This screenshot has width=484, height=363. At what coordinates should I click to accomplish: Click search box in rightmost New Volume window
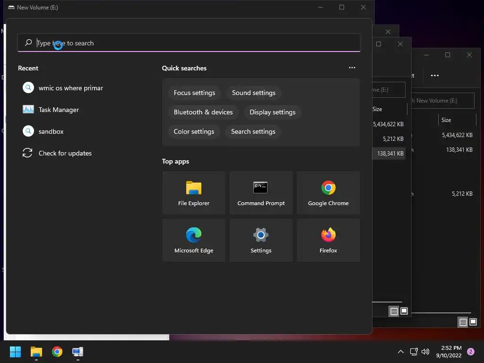pyautogui.click(x=442, y=101)
